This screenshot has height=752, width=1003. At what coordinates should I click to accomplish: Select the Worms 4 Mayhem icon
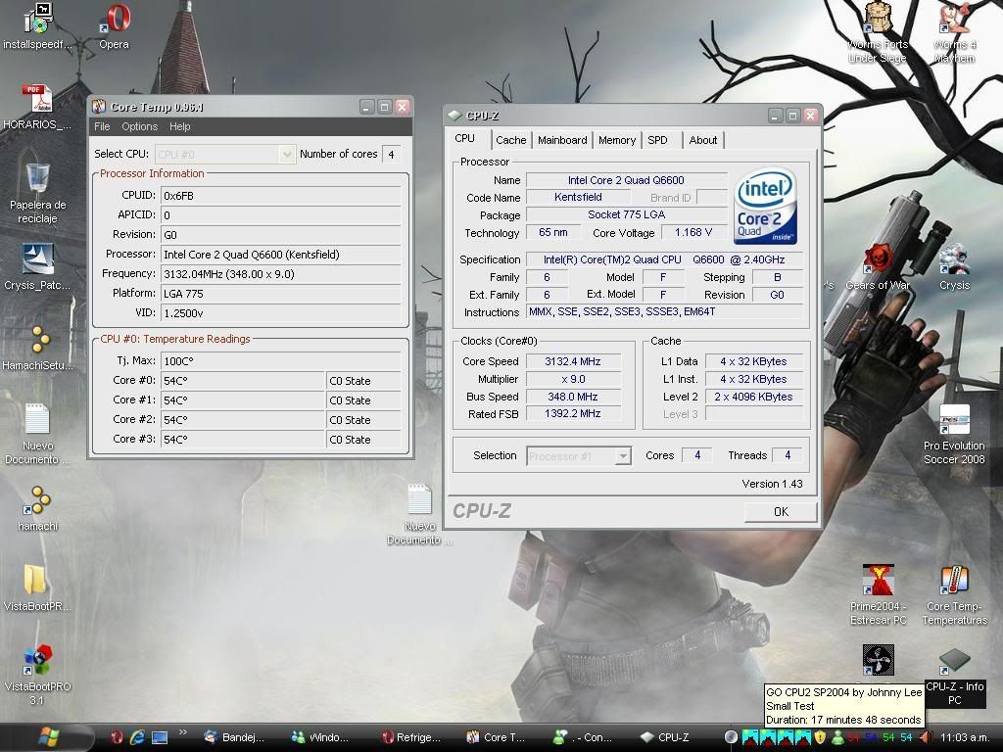click(954, 33)
